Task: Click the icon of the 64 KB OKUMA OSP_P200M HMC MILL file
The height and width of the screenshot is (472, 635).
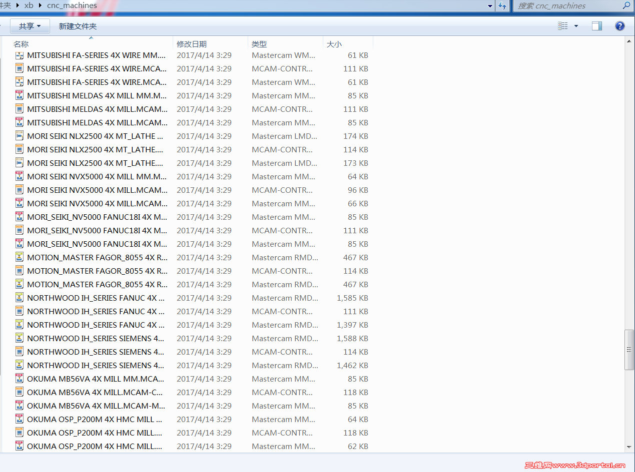Action: click(19, 419)
